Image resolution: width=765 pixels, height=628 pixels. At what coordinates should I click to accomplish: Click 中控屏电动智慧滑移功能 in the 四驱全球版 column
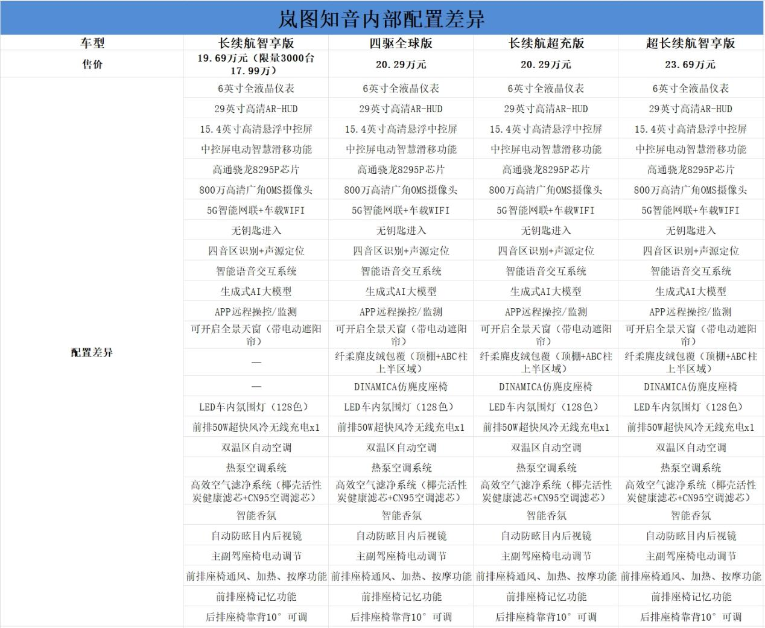[x=401, y=149]
